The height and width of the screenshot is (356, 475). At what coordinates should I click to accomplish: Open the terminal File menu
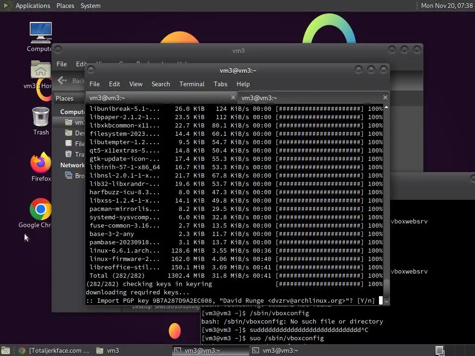pos(95,84)
